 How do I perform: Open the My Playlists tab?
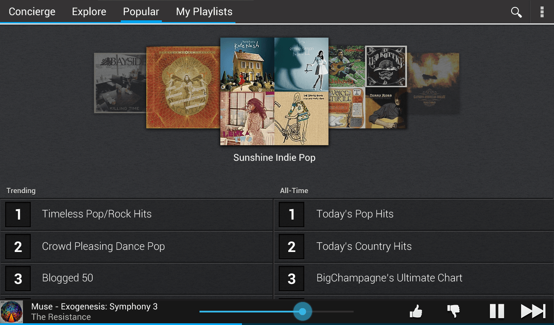tap(204, 12)
